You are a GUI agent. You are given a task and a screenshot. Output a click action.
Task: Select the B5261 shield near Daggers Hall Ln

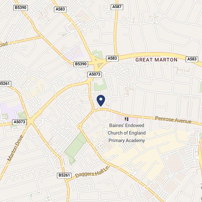pos(64,175)
